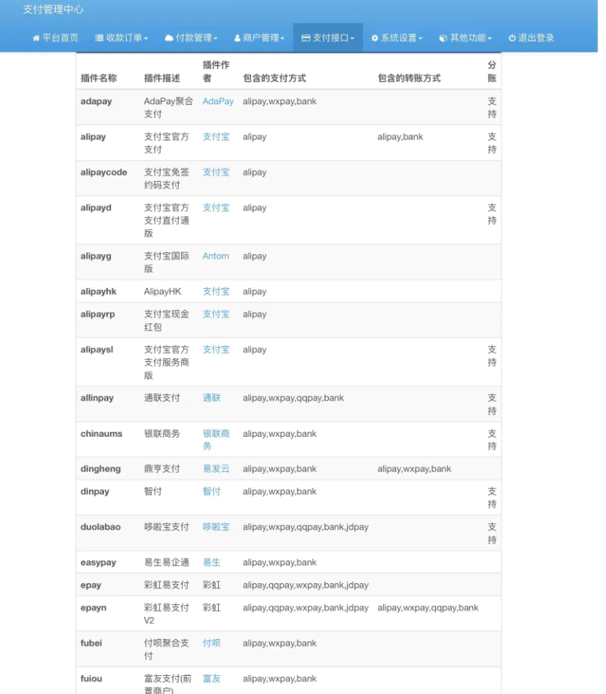The height and width of the screenshot is (694, 606).
Task: Click the 支付管理中心 brand title
Action: coord(53,9)
